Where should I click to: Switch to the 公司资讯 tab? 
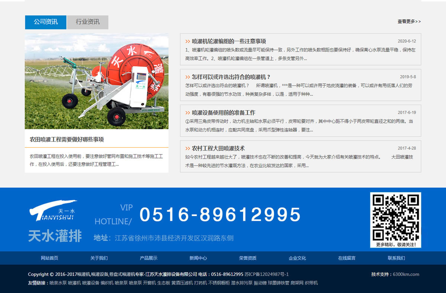point(46,22)
